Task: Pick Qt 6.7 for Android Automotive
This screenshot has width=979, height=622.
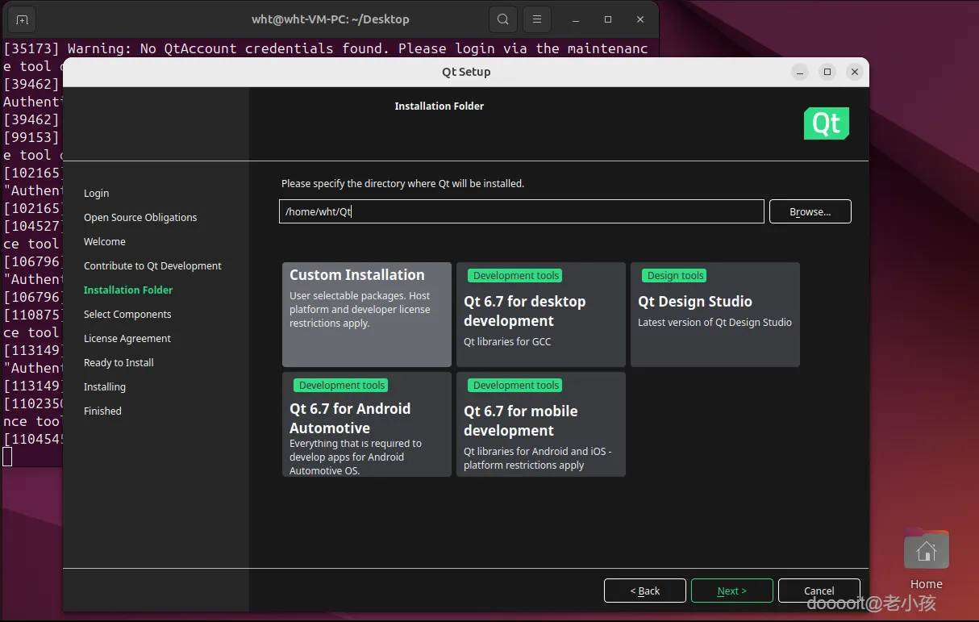Action: click(x=366, y=424)
